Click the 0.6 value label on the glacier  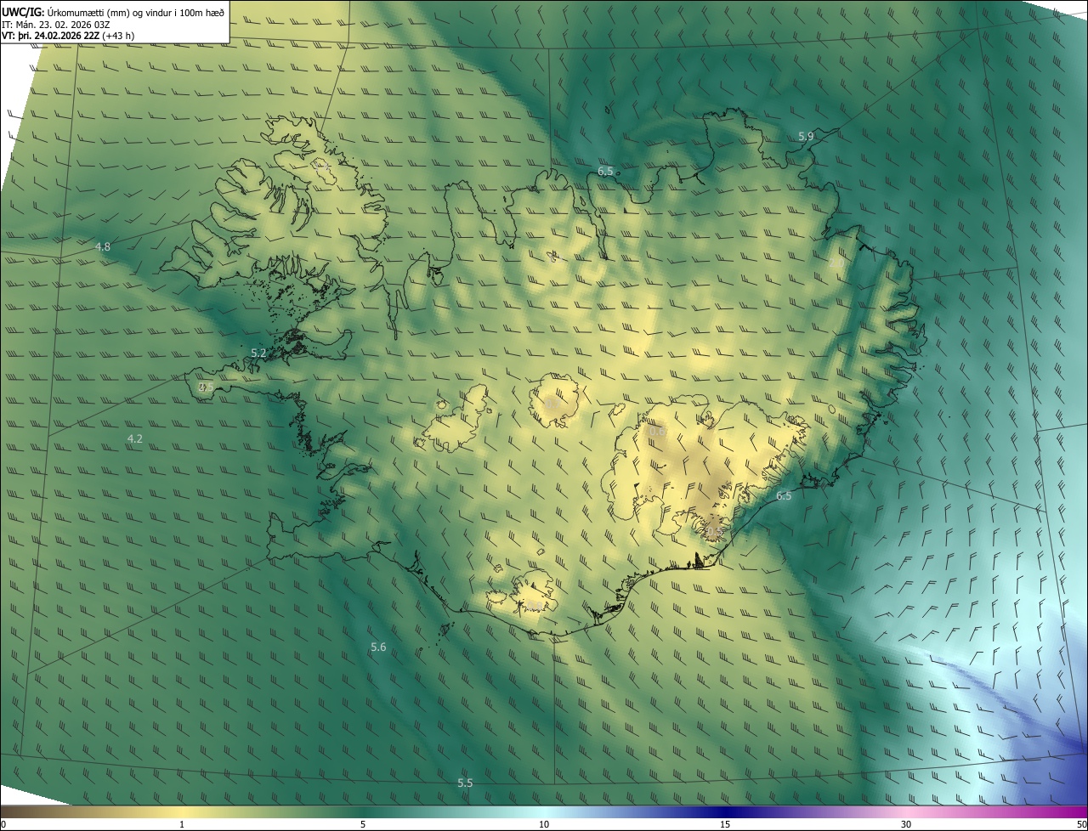pyautogui.click(x=657, y=432)
